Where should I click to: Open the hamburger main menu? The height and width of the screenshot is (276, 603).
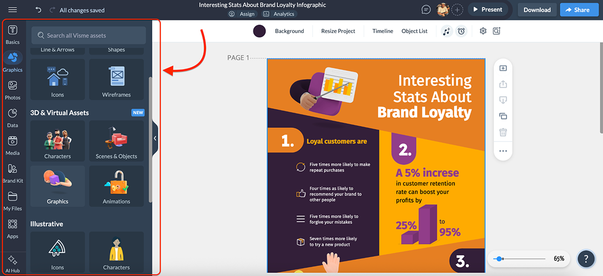pyautogui.click(x=13, y=10)
